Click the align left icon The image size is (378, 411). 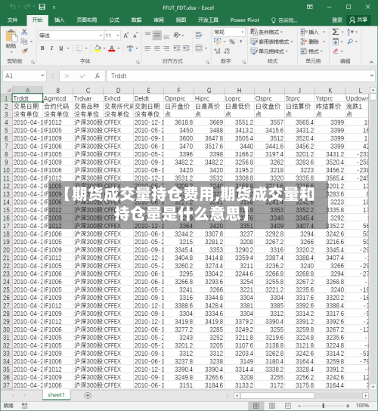(x=147, y=48)
